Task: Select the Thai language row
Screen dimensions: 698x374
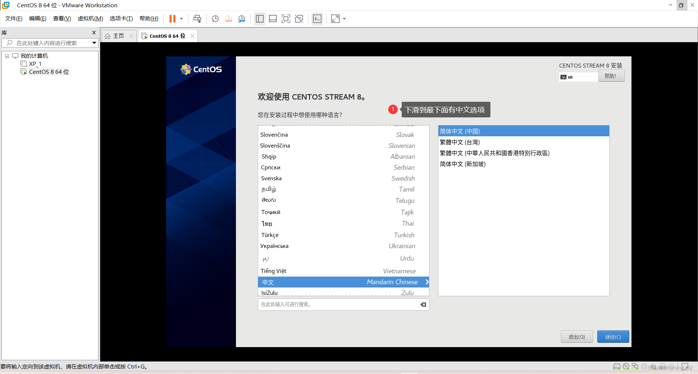Action: point(343,223)
